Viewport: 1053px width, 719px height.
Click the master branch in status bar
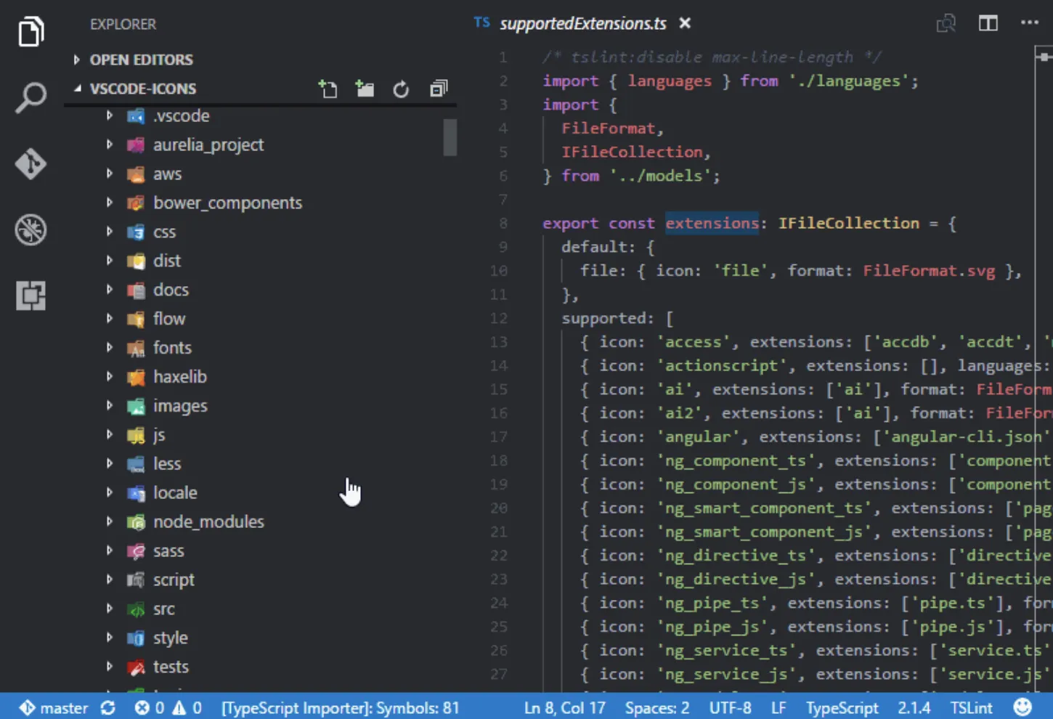pos(54,707)
